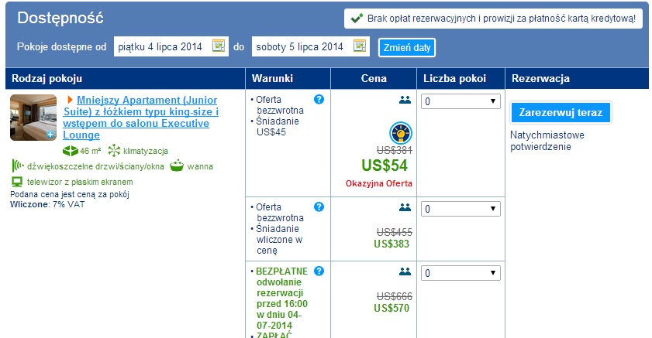This screenshot has height=338, width=652.
Task: Click the Zarezerwuj teraz button
Action: click(x=561, y=112)
